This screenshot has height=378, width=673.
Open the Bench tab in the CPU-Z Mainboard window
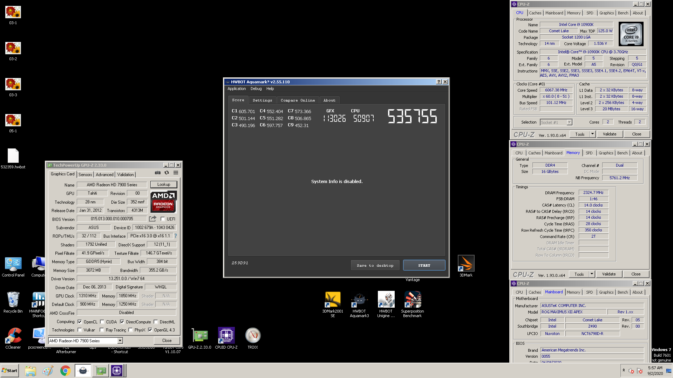(623, 292)
